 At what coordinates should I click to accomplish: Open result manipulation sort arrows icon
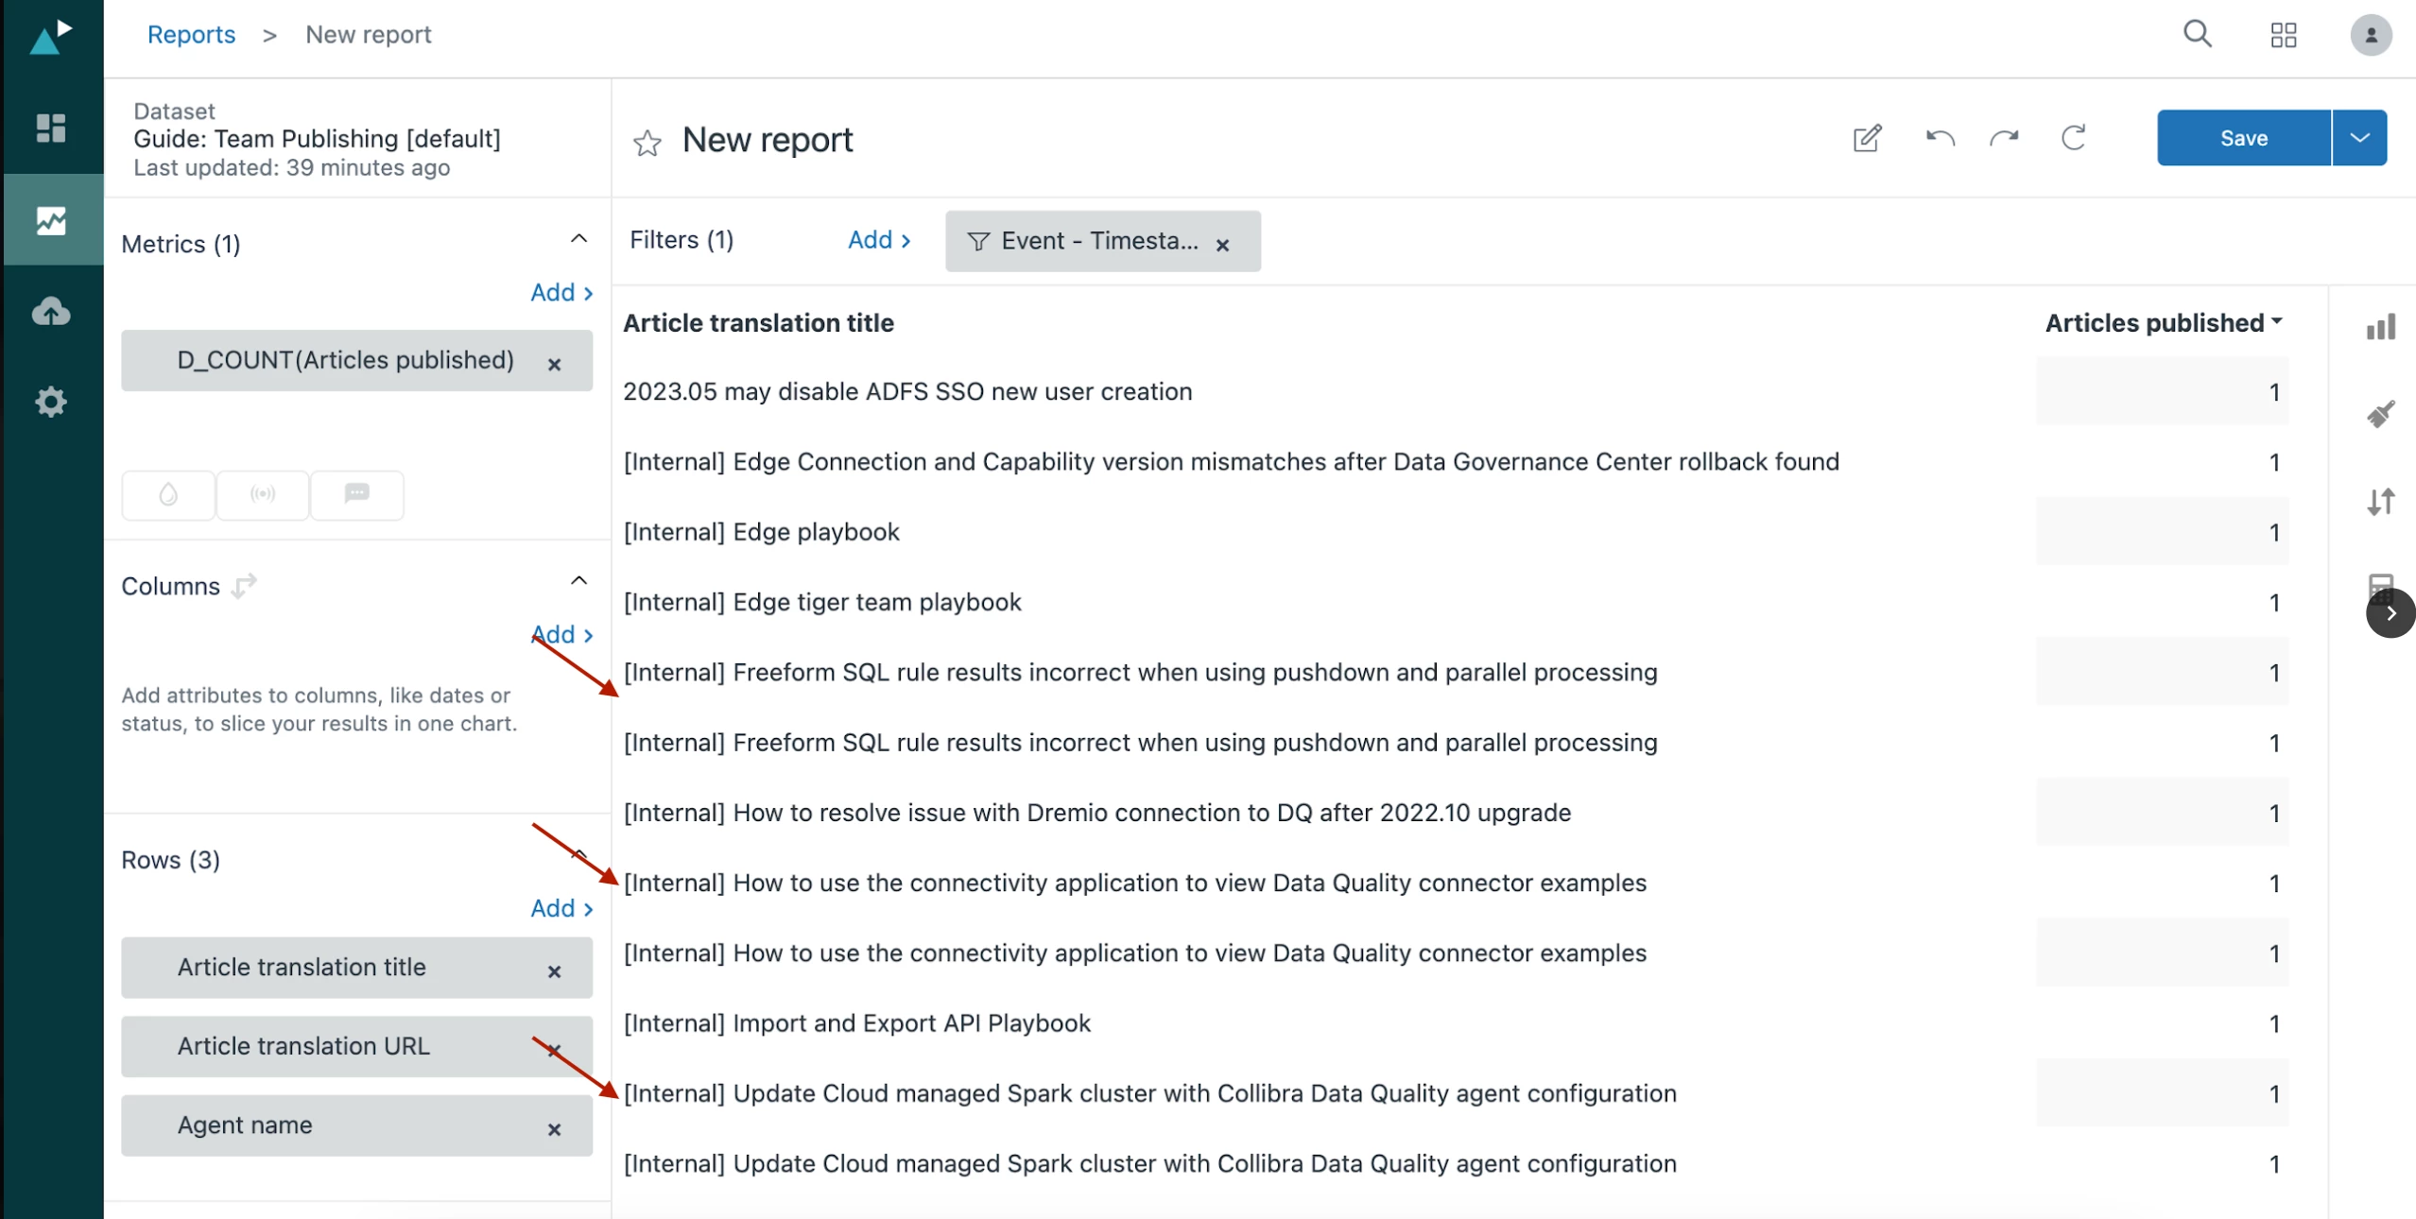pos(2380,501)
